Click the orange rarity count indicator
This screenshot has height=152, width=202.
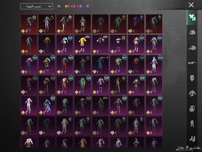coord(67,6)
